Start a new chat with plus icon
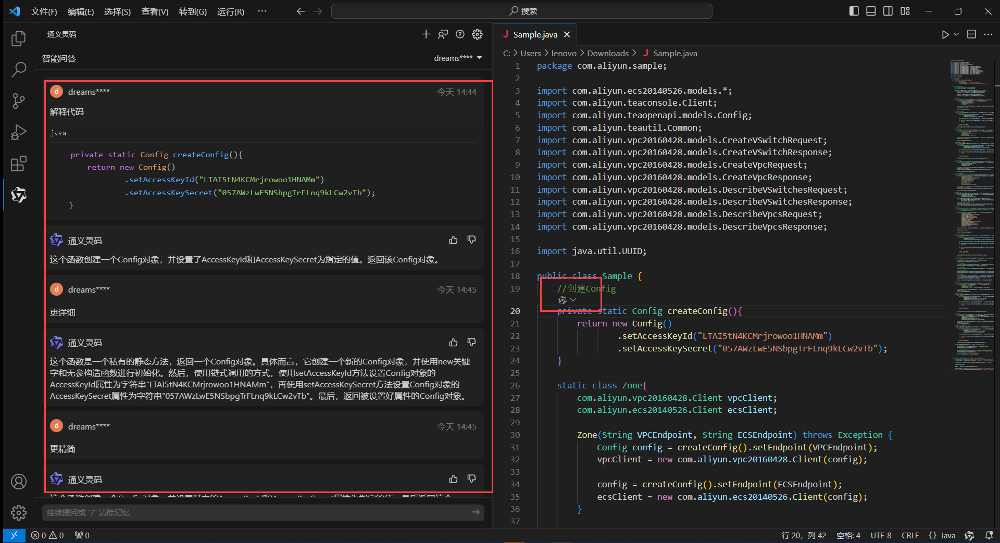 (426, 34)
